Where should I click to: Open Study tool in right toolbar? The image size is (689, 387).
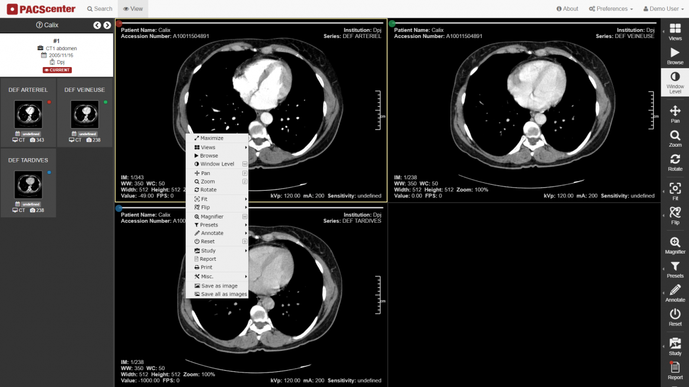point(675,347)
